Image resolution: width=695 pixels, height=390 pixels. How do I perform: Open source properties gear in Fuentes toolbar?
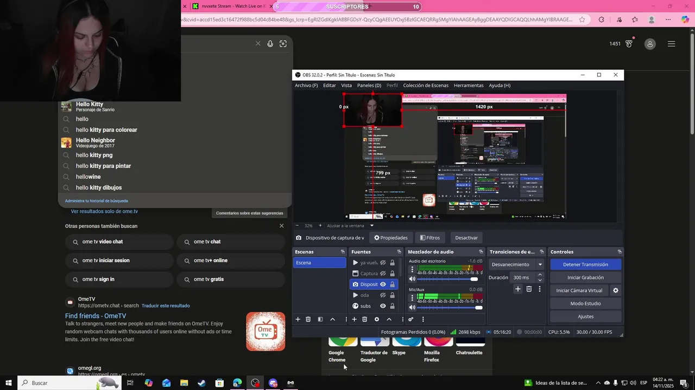pyautogui.click(x=377, y=319)
